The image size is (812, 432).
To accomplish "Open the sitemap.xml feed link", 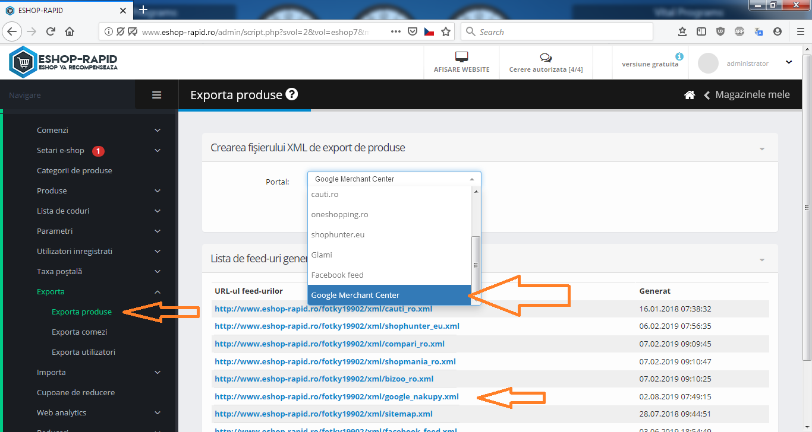I will pyautogui.click(x=323, y=414).
